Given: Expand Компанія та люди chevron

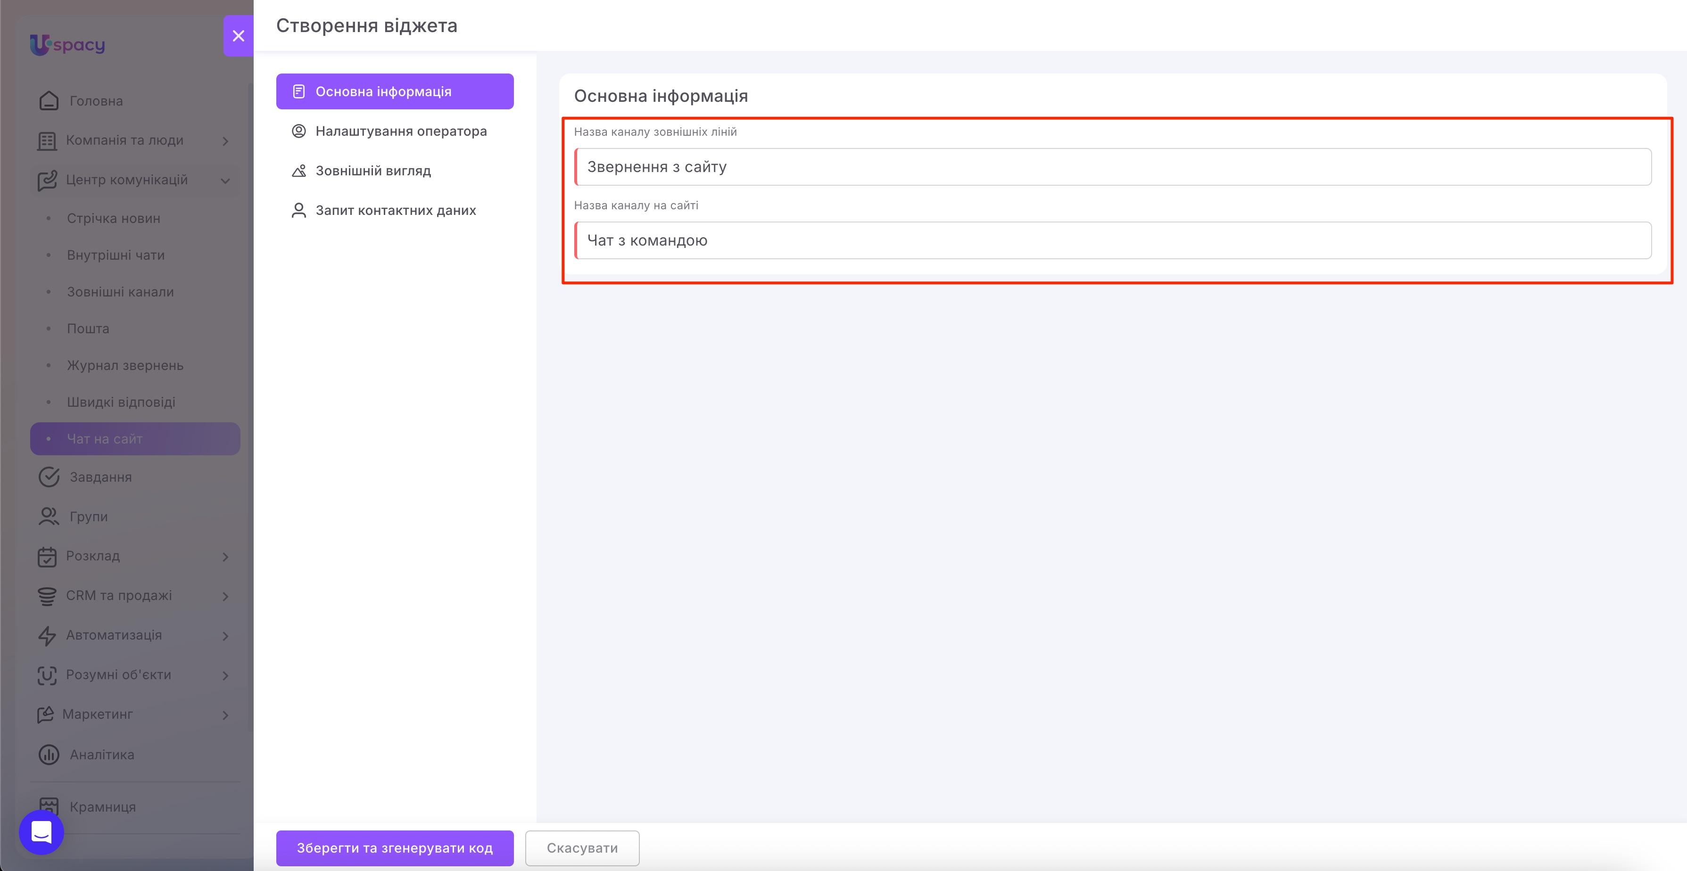Looking at the screenshot, I should pyautogui.click(x=225, y=141).
